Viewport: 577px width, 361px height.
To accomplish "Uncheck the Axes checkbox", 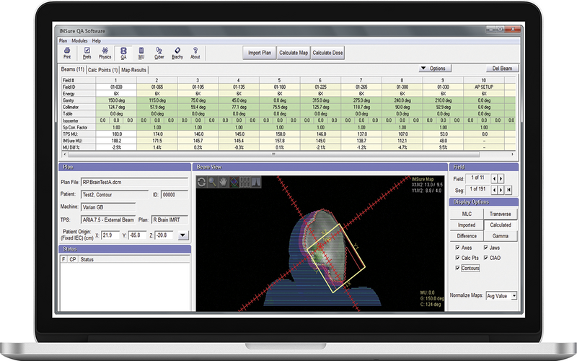I will pos(456,247).
